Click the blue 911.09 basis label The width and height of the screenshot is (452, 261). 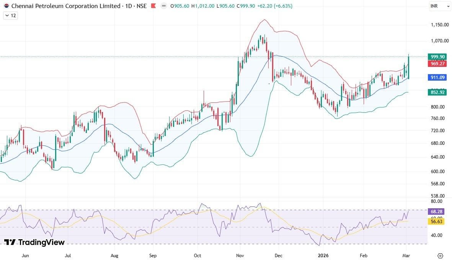pyautogui.click(x=437, y=78)
